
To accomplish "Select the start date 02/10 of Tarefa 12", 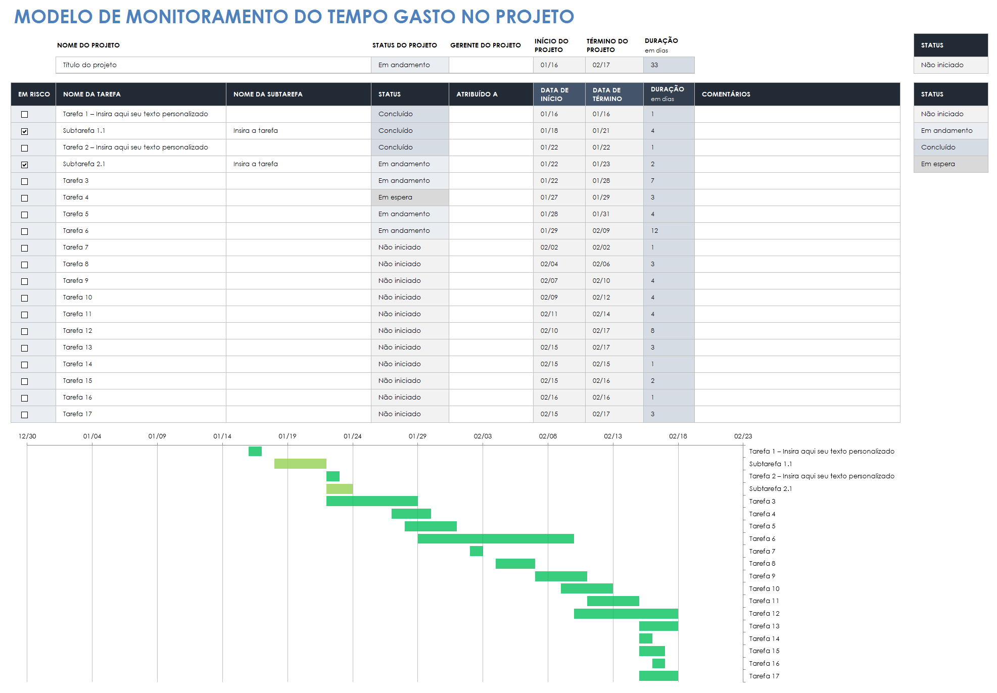I will pyautogui.click(x=559, y=331).
